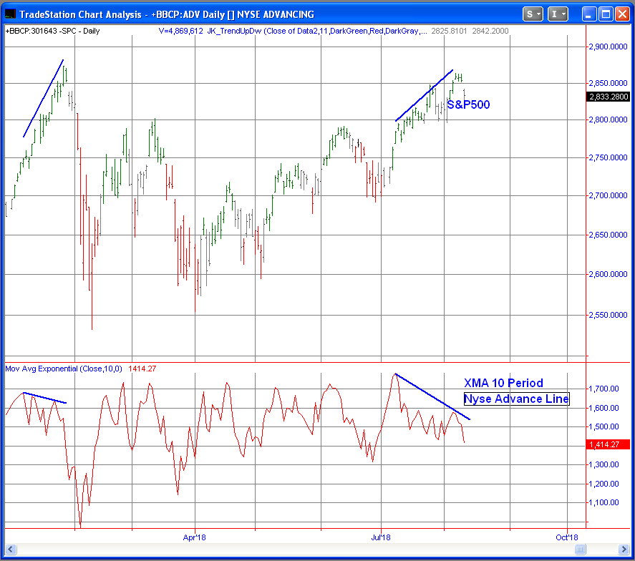Viewport: 635px width, 561px height.
Task: Open the I dropdown button in the title bar
Action: pos(558,14)
